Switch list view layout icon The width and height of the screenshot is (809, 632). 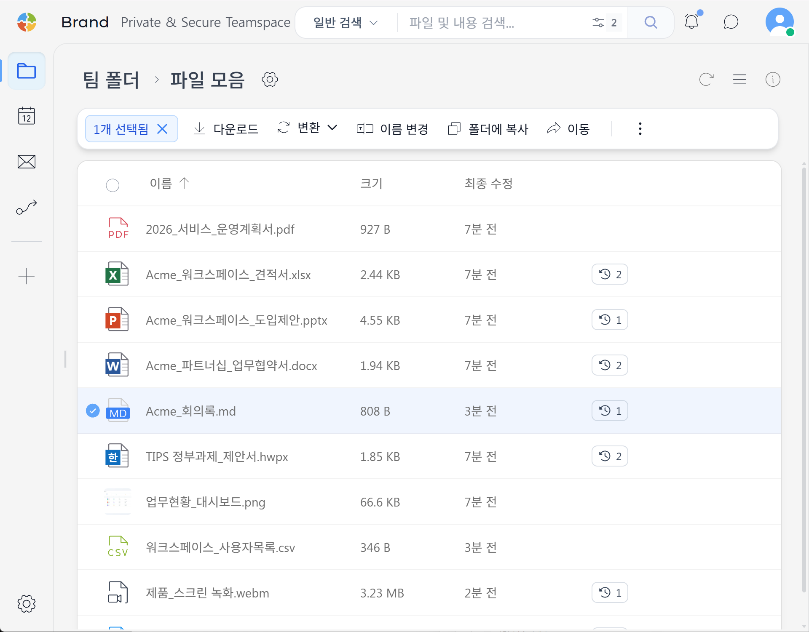pos(739,79)
